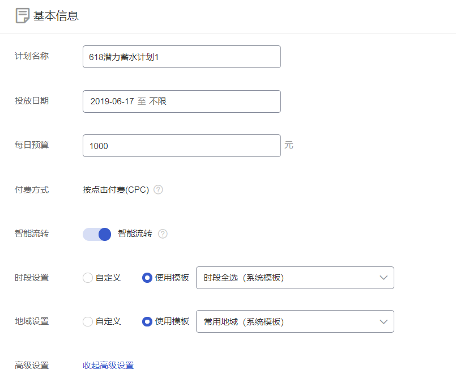This screenshot has height=386, width=456.
Task: Click the 每日预算 label
Action: pos(32,145)
